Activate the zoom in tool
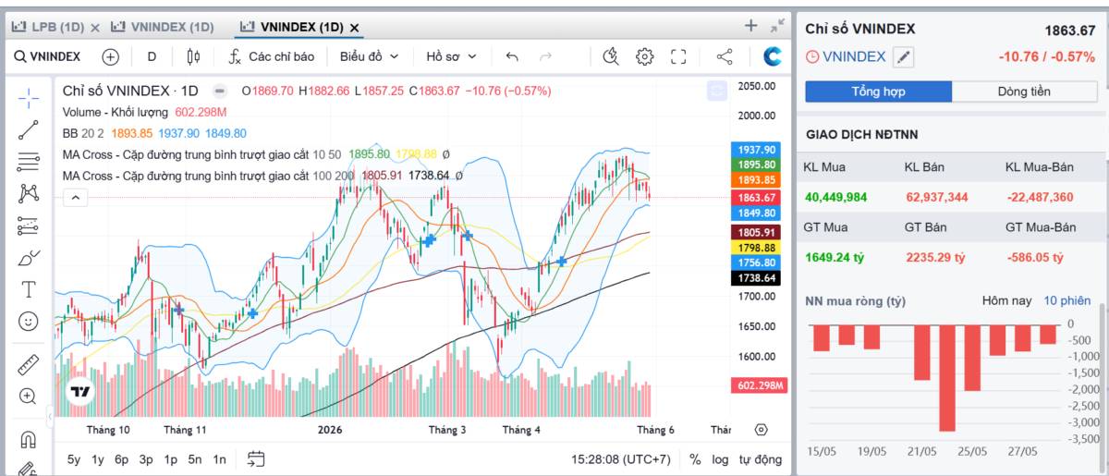This screenshot has height=476, width=1109. (x=28, y=397)
